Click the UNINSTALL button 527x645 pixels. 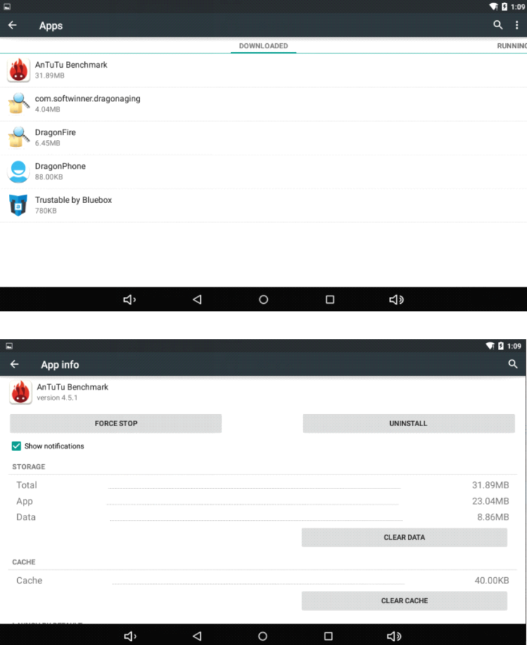coord(409,423)
